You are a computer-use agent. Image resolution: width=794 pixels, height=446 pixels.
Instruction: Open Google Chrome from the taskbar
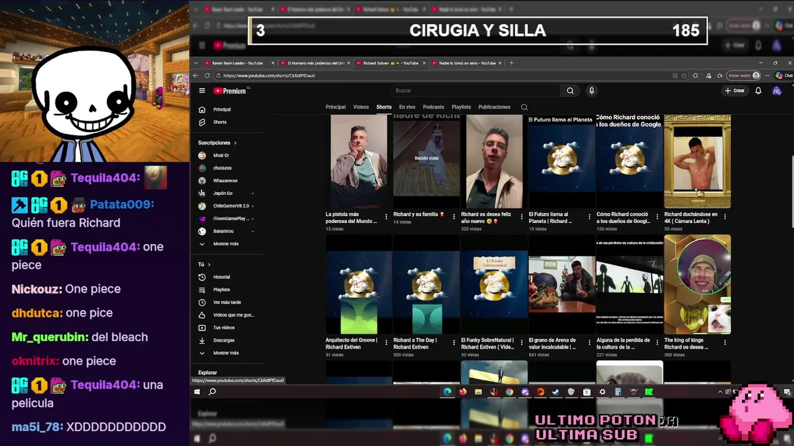click(509, 391)
